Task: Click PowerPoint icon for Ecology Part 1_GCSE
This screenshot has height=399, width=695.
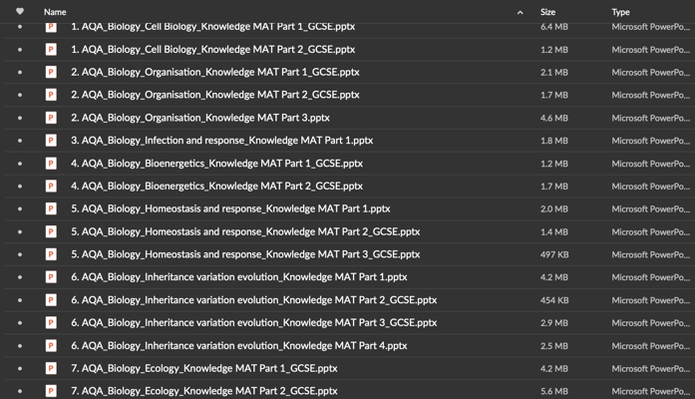Action: (x=51, y=368)
